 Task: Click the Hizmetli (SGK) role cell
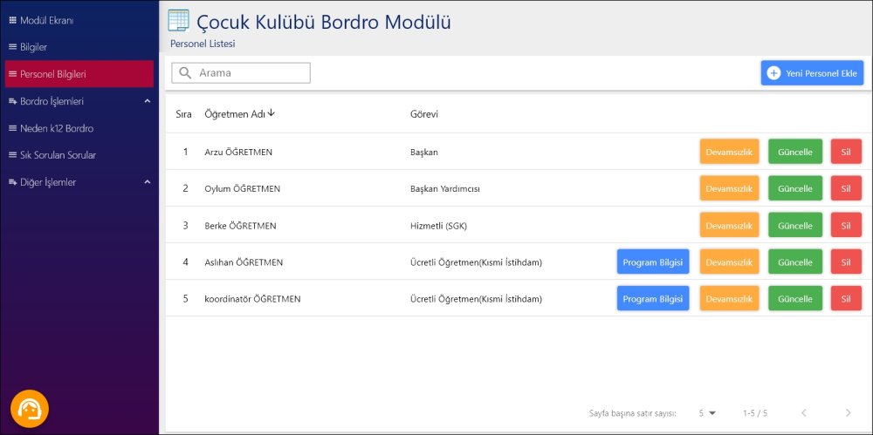pyautogui.click(x=437, y=226)
